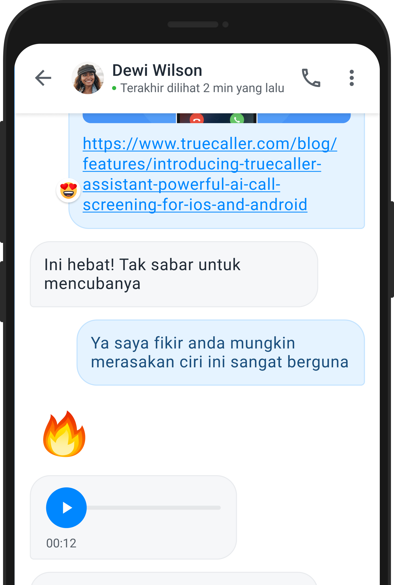Screen dimensions: 394x585
Task: Tap the red decline call icon in preview
Action: (197, 119)
